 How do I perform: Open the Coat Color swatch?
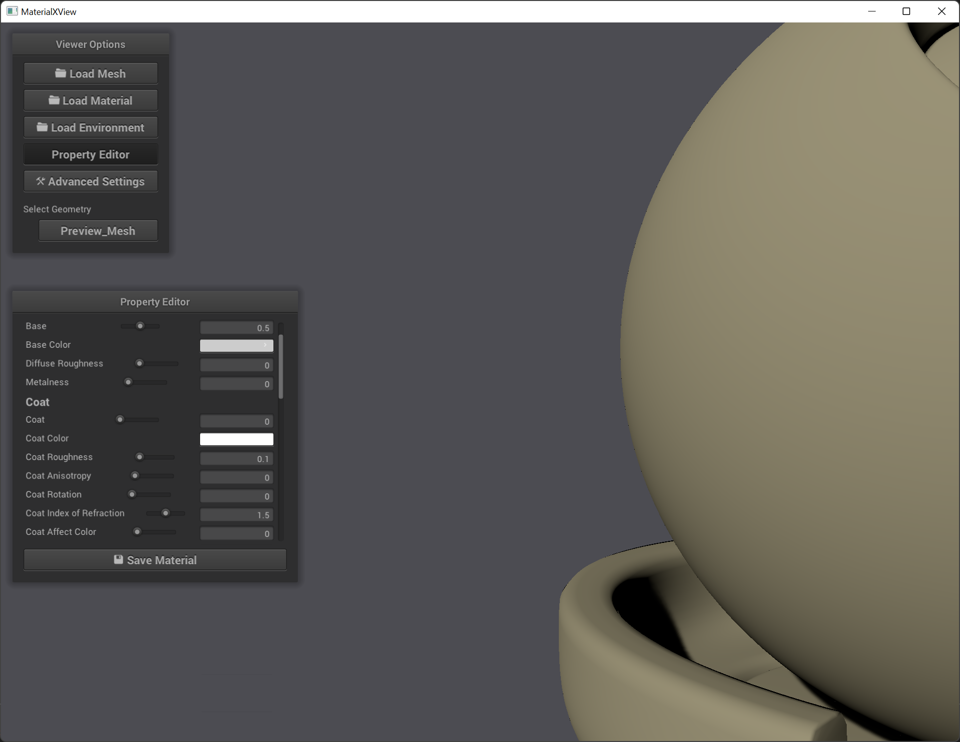(237, 439)
